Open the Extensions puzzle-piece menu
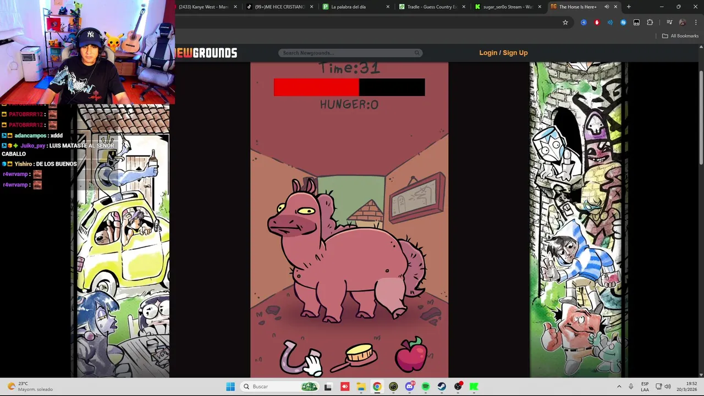704x396 pixels. 650,23
